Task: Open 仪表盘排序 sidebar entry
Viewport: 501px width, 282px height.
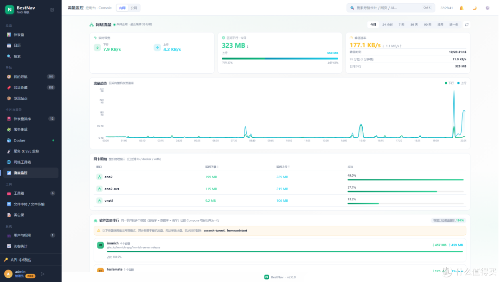Action: point(31,119)
